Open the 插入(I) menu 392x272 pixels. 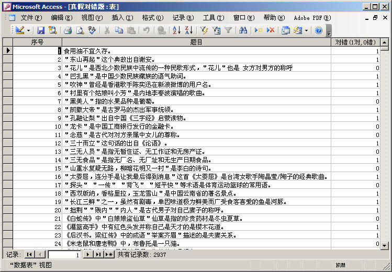pos(122,18)
